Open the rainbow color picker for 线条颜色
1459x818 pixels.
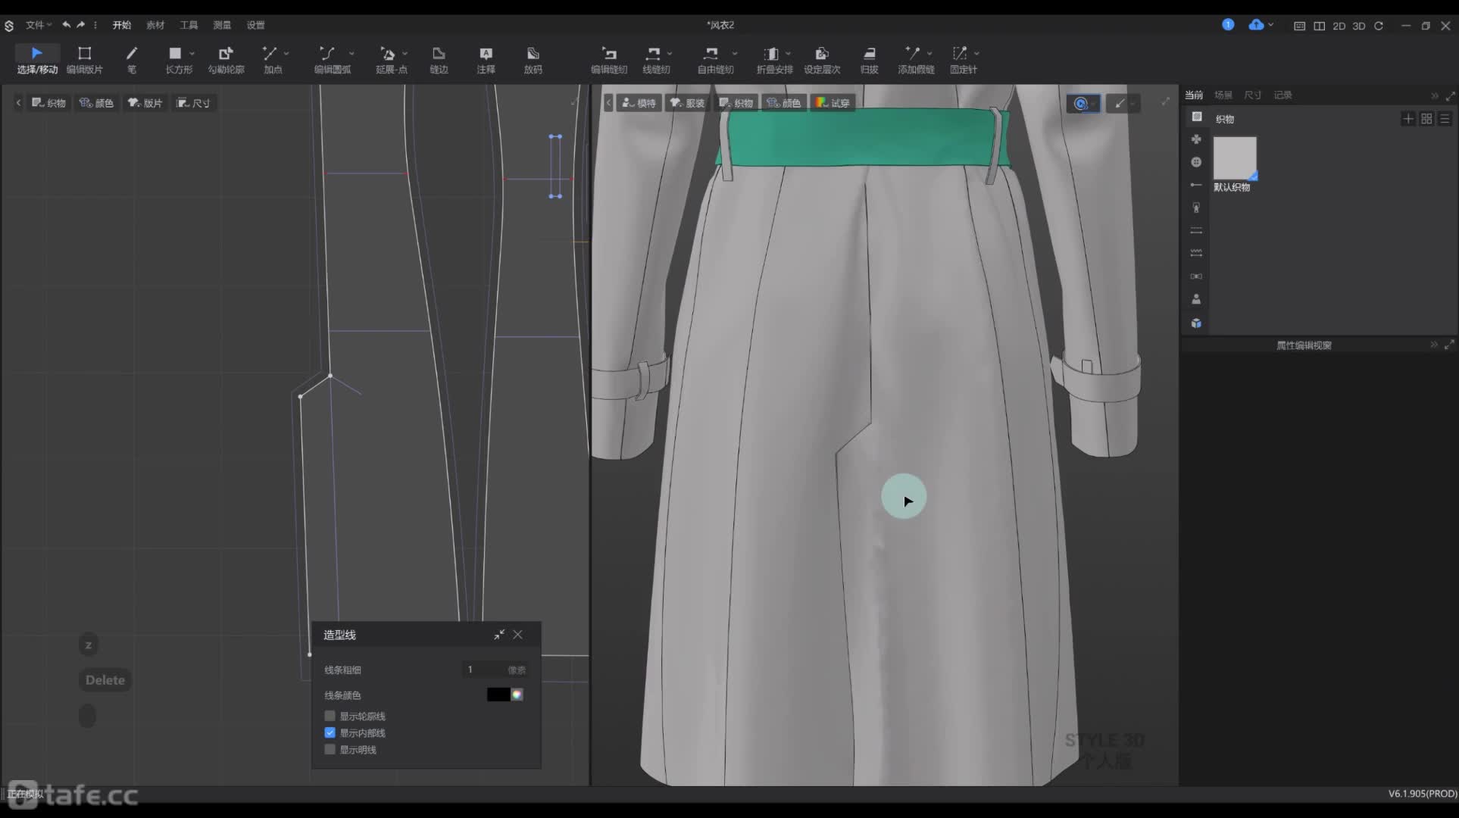(517, 695)
